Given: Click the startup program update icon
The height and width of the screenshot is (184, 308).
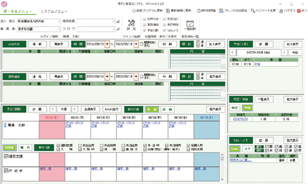Looking at the screenshot, I should (134, 11).
